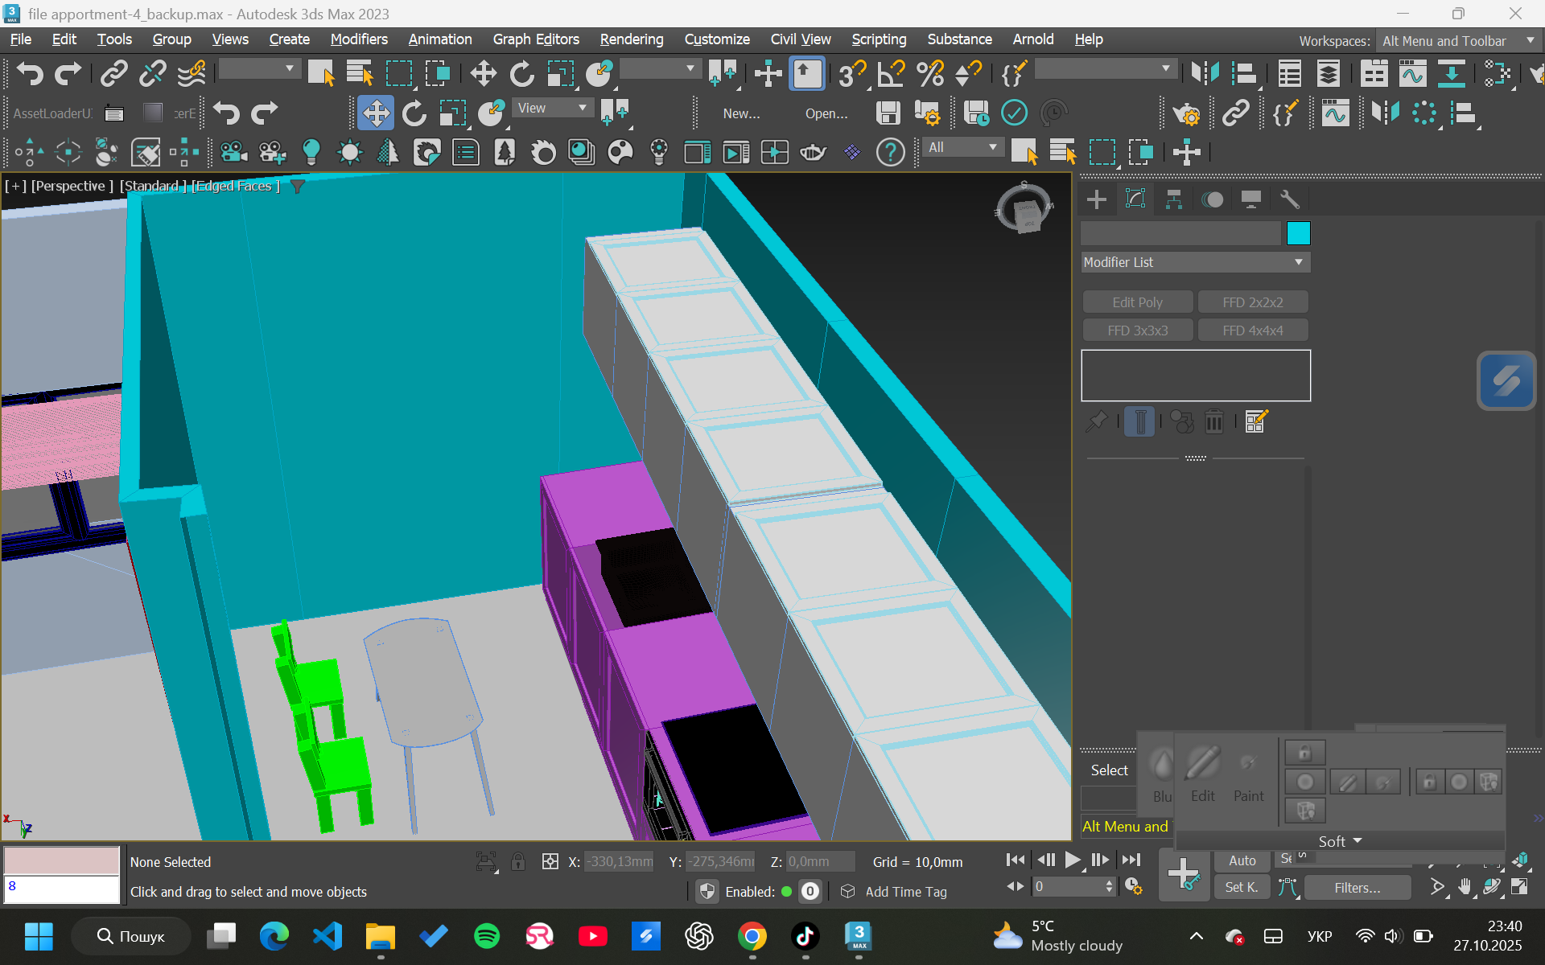Viewport: 1545px width, 965px height.
Task: Open the View reference coordinate dropdown
Action: click(x=553, y=108)
